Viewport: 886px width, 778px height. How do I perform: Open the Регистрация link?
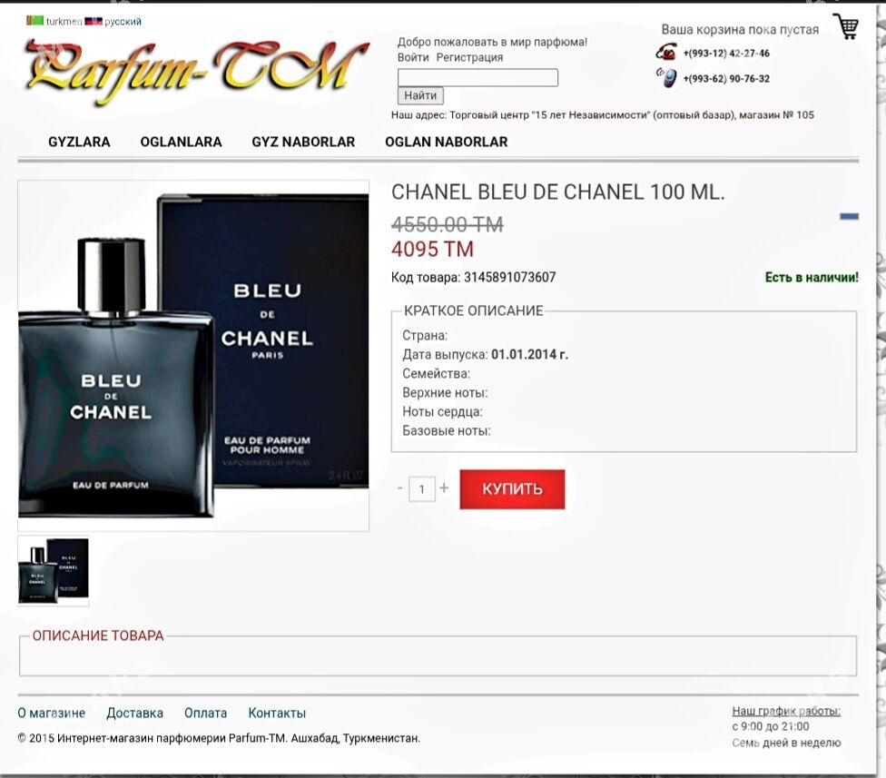coord(469,57)
